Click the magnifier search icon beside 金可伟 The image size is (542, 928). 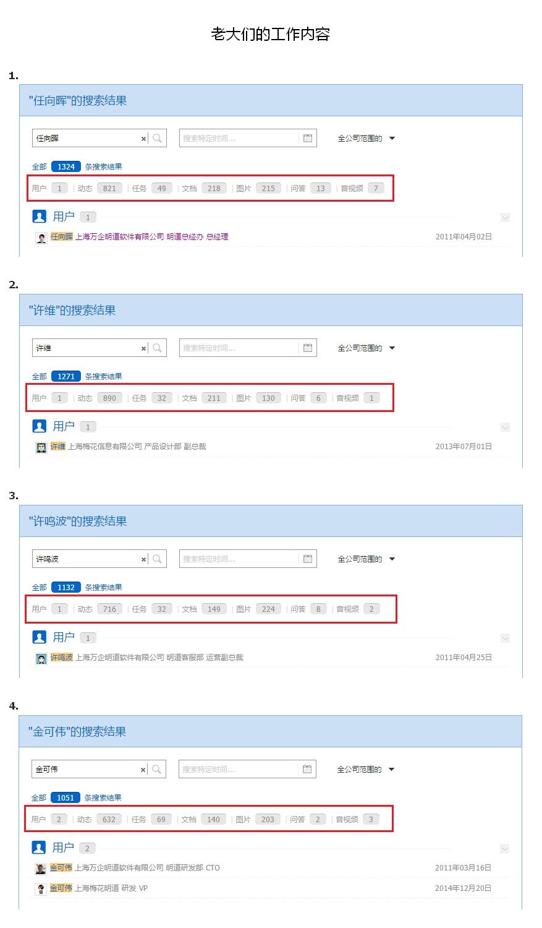coord(156,769)
